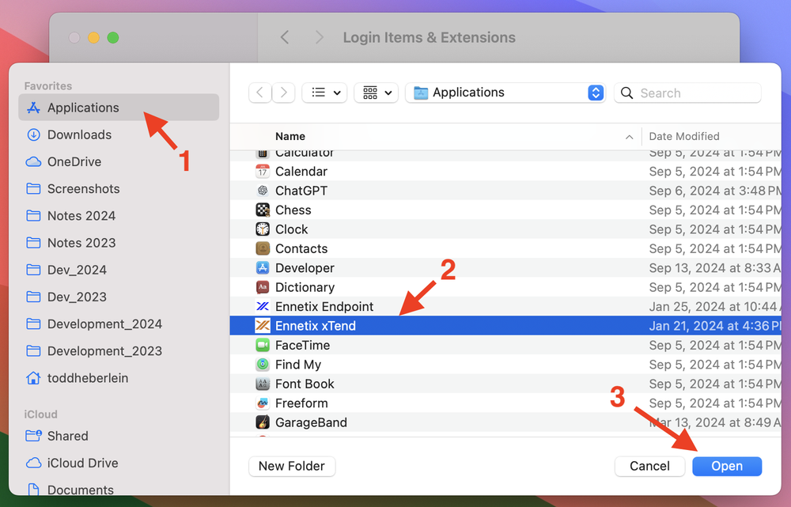Click the magnifying glass search icon
The height and width of the screenshot is (507, 791).
click(x=627, y=93)
